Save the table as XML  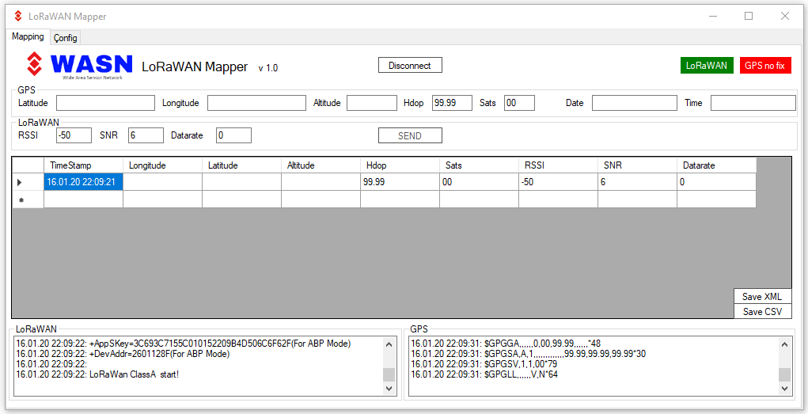pyautogui.click(x=762, y=297)
